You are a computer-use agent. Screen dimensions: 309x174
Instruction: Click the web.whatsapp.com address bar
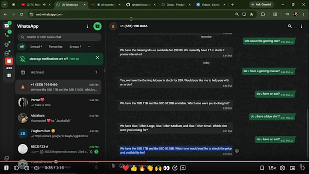click(x=130, y=14)
